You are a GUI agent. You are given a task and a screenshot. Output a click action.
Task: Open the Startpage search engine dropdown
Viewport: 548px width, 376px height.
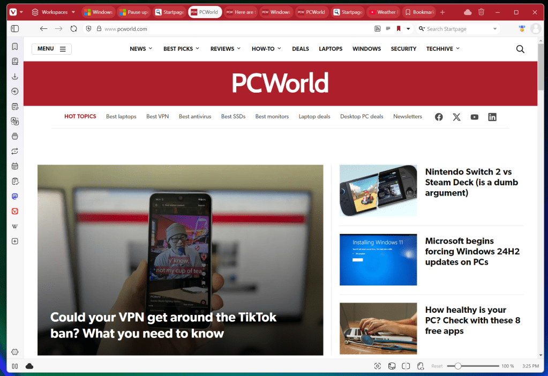[422, 28]
